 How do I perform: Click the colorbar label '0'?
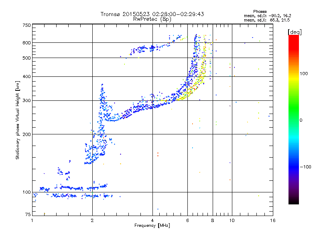tap(301, 120)
